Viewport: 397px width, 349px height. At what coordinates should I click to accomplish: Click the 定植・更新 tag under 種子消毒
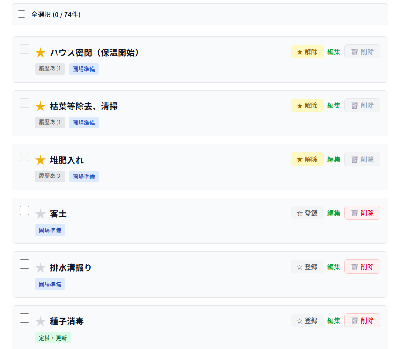point(52,338)
